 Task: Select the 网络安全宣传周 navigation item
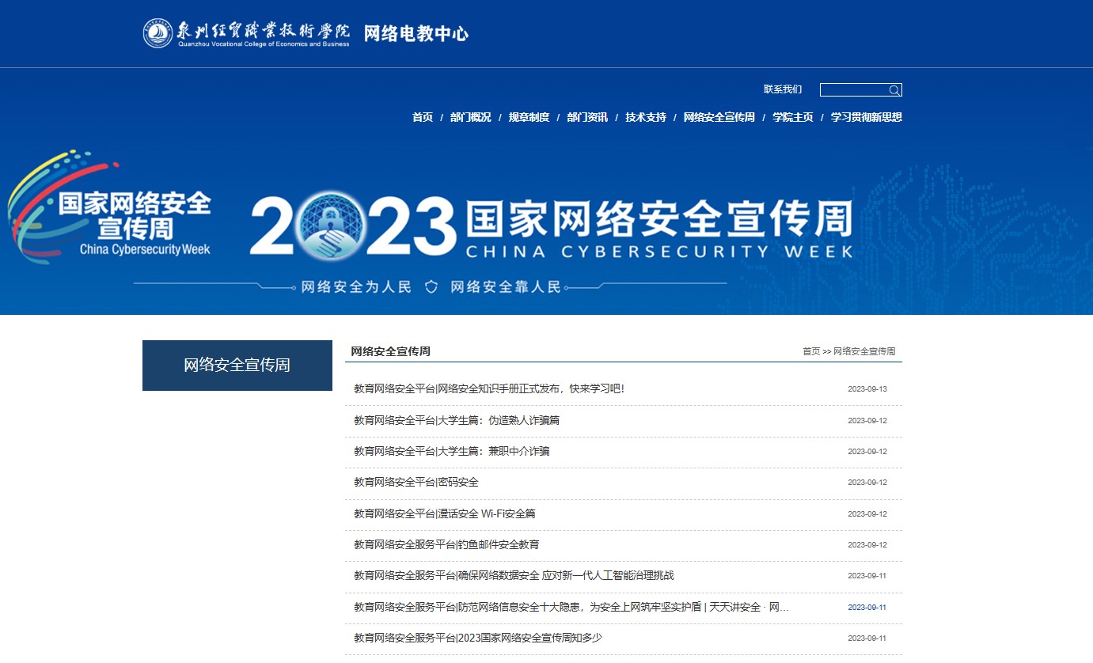[719, 117]
